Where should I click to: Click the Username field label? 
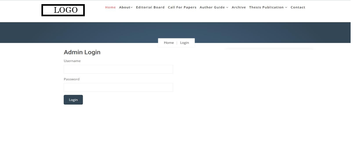tap(72, 61)
